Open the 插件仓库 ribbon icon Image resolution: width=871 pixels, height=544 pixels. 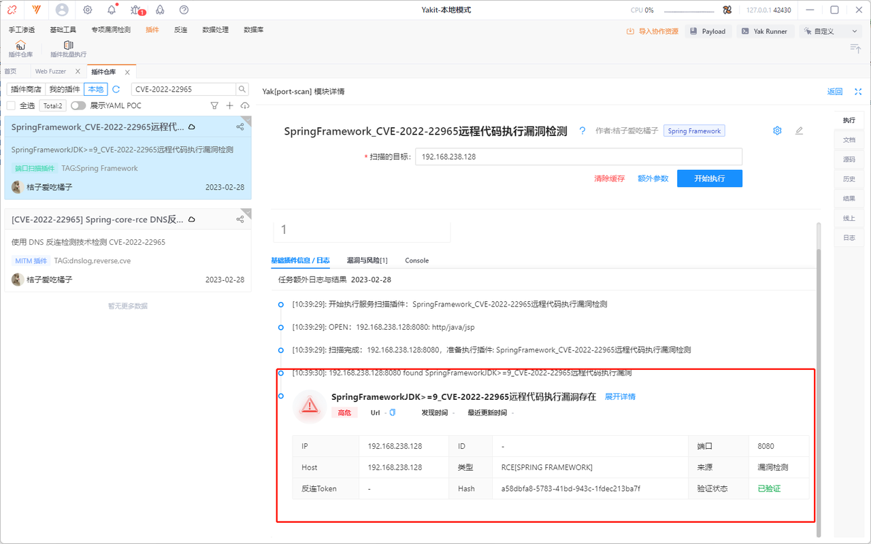[20, 49]
